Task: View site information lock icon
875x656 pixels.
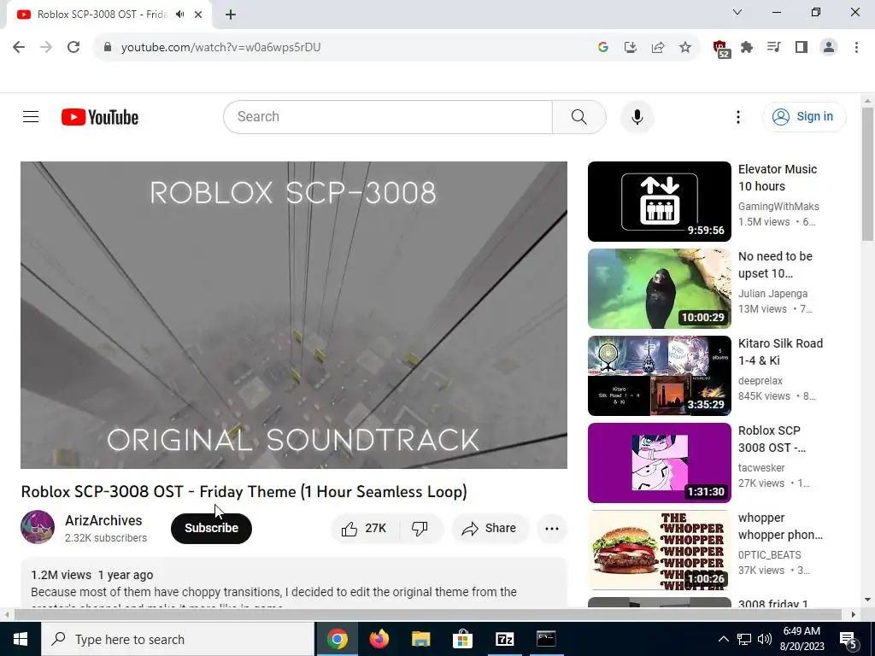Action: pyautogui.click(x=108, y=48)
